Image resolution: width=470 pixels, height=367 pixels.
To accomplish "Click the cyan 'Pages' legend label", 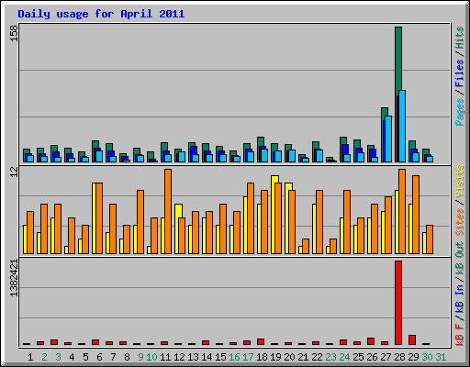I will tap(460, 112).
